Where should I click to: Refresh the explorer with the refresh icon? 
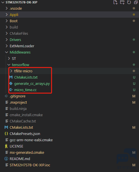(129, 2)
